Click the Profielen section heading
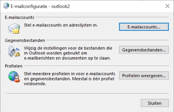This screenshot has width=174, height=112. (14, 66)
